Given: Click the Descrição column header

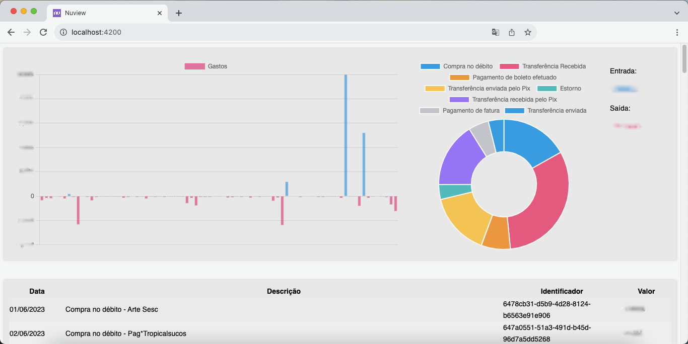Looking at the screenshot, I should 284,291.
